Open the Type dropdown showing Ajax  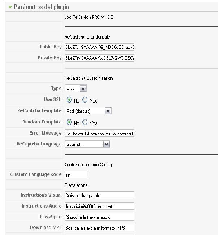(76, 88)
